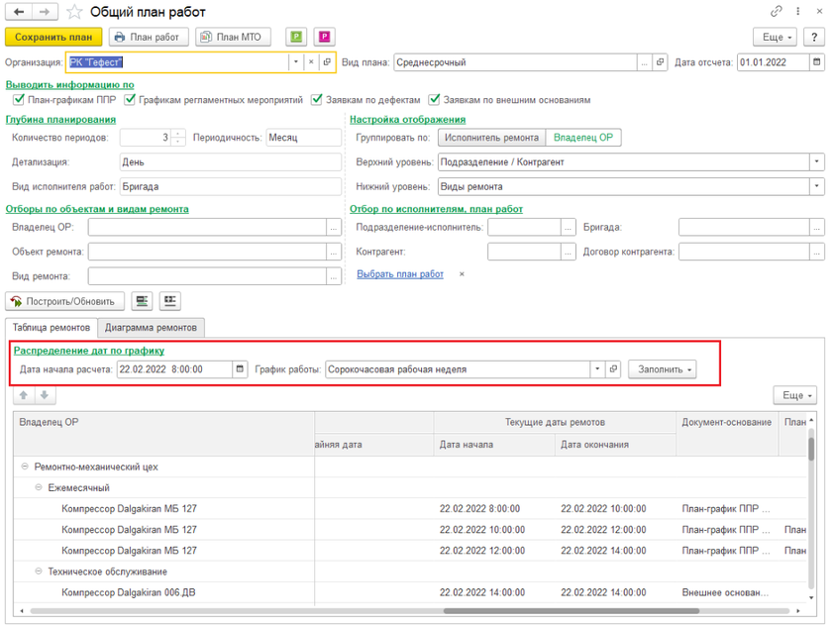Viewport: 832px width, 625px height.
Task: Open calendar for Дата начала расчета
Action: 240,369
